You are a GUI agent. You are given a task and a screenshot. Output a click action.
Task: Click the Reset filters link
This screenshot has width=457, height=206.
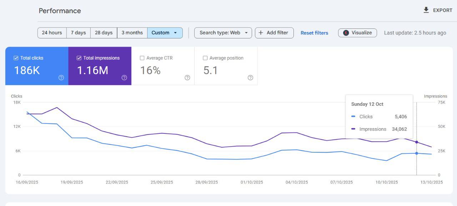314,33
